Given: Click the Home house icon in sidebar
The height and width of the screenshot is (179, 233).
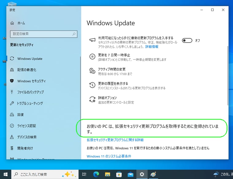Looking at the screenshot, I should tap(12, 23).
